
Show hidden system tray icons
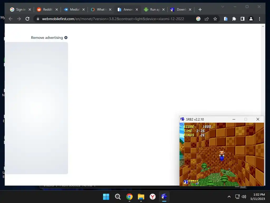229,197
